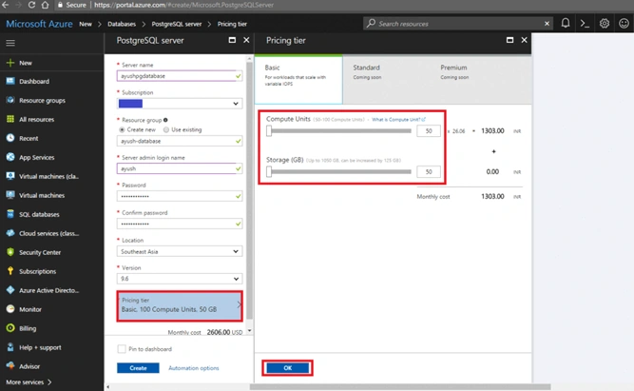
Task: Open Azure Active Directory sidebar item
Action: click(48, 290)
